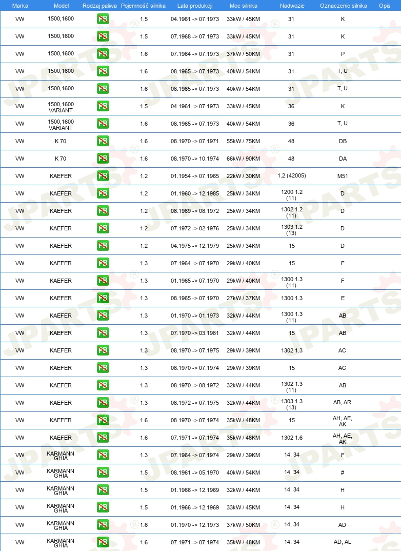The image size is (401, 551).
Task: Click the fuel icon in the 07.1968 -> 07.1973 row
Action: coord(103,36)
